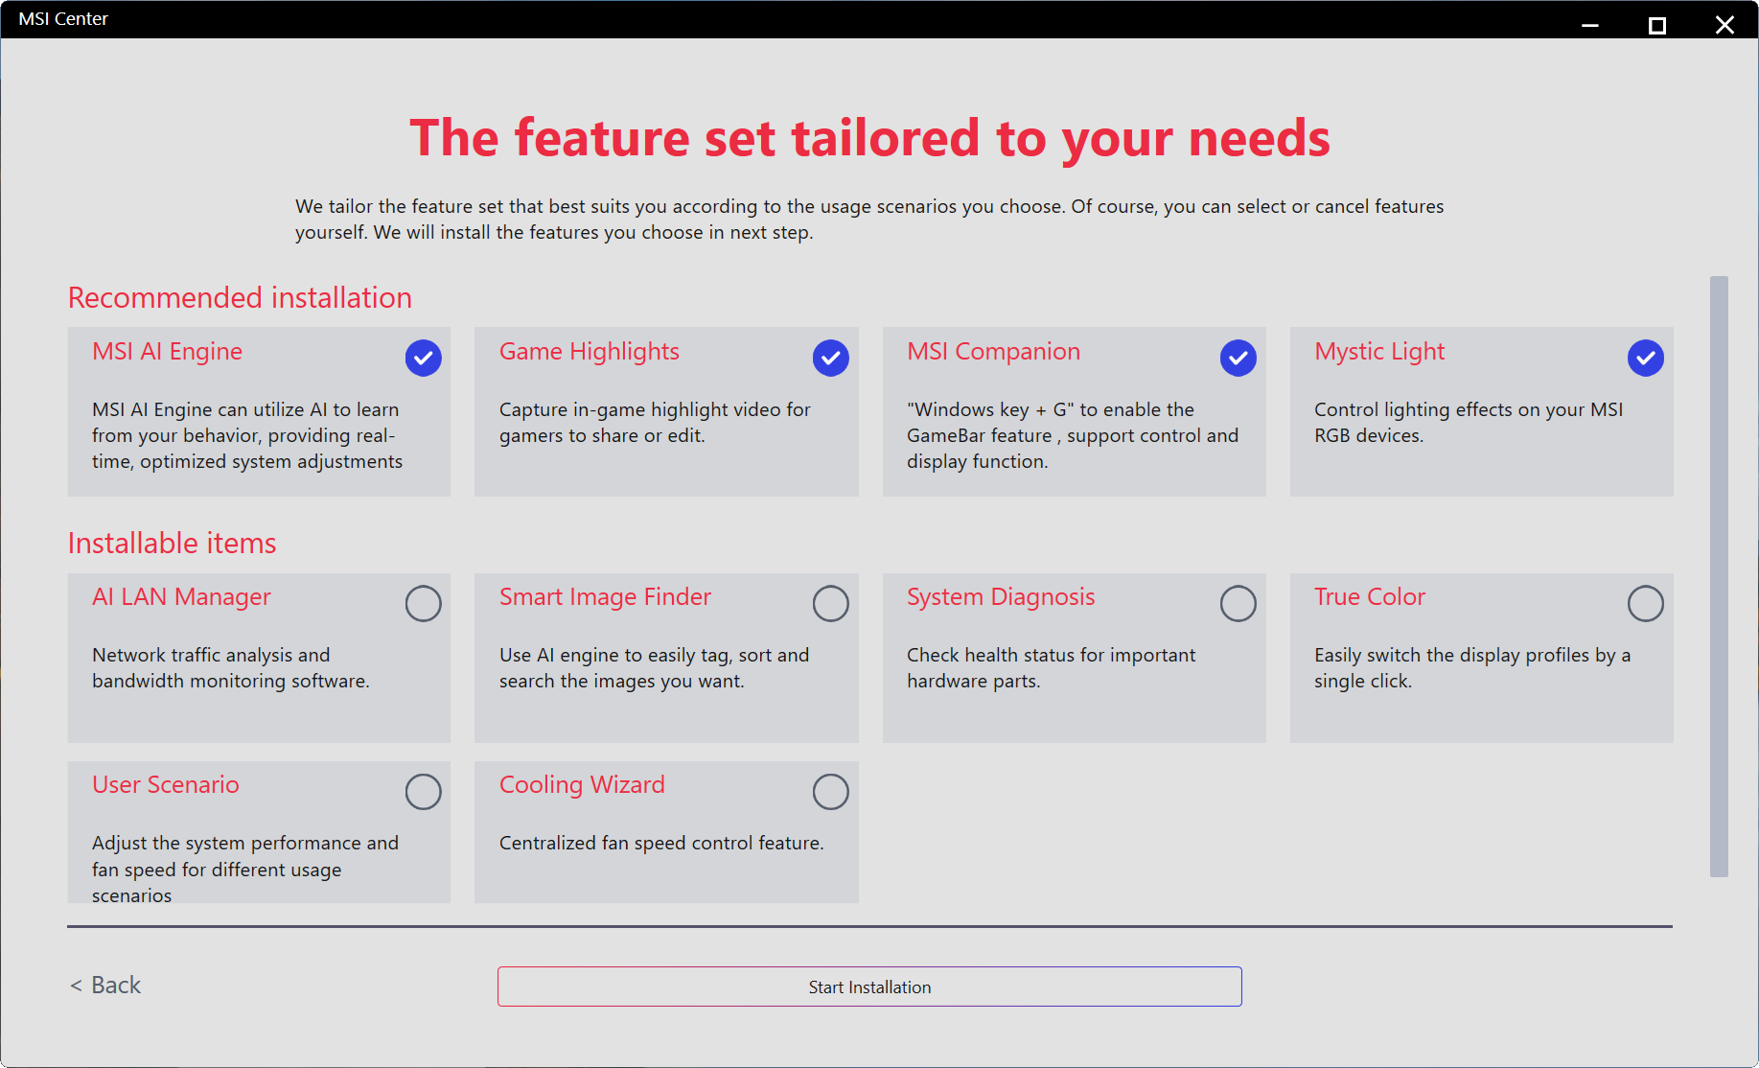Close the MSI Center window

[1724, 23]
